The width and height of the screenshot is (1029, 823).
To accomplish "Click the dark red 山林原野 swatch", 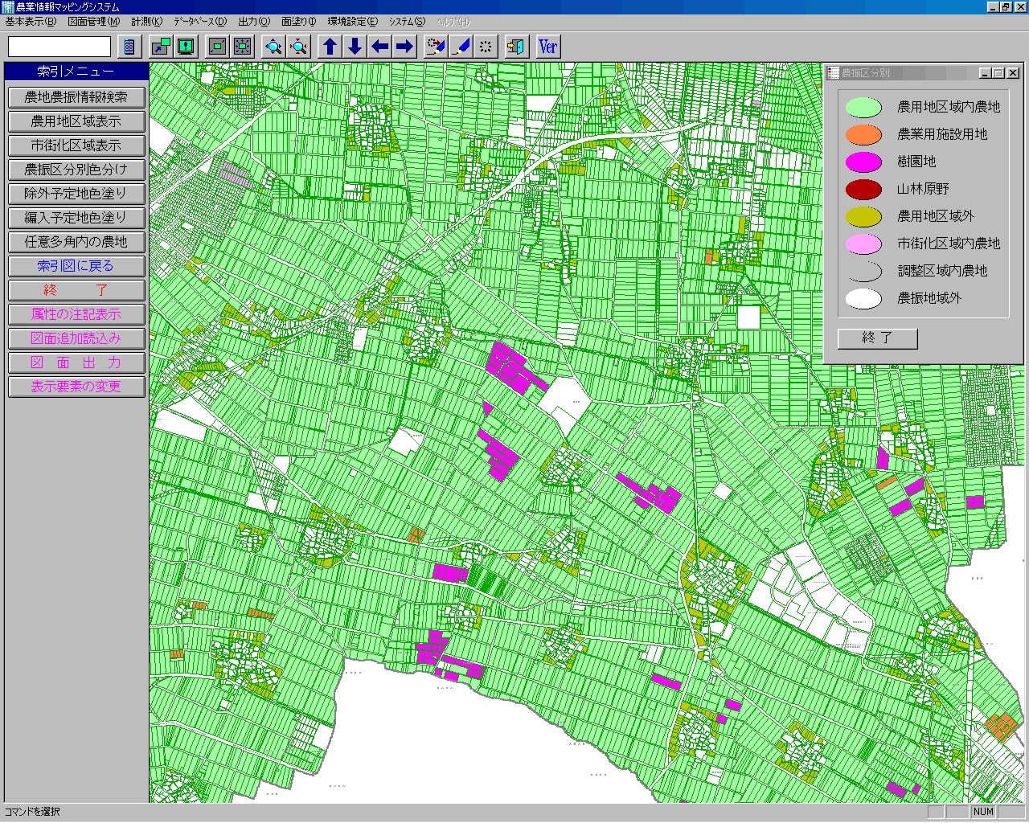I will tap(863, 189).
